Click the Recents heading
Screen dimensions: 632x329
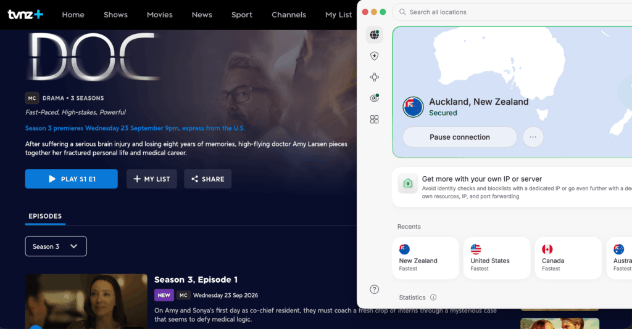pyautogui.click(x=409, y=227)
